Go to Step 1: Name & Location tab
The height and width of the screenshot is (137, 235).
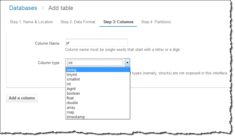[31, 22]
